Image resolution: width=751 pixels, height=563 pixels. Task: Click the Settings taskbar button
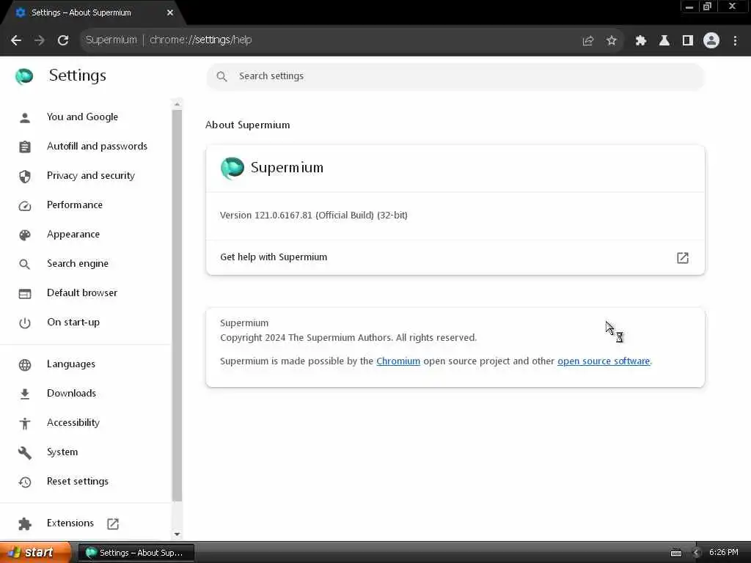(x=136, y=553)
